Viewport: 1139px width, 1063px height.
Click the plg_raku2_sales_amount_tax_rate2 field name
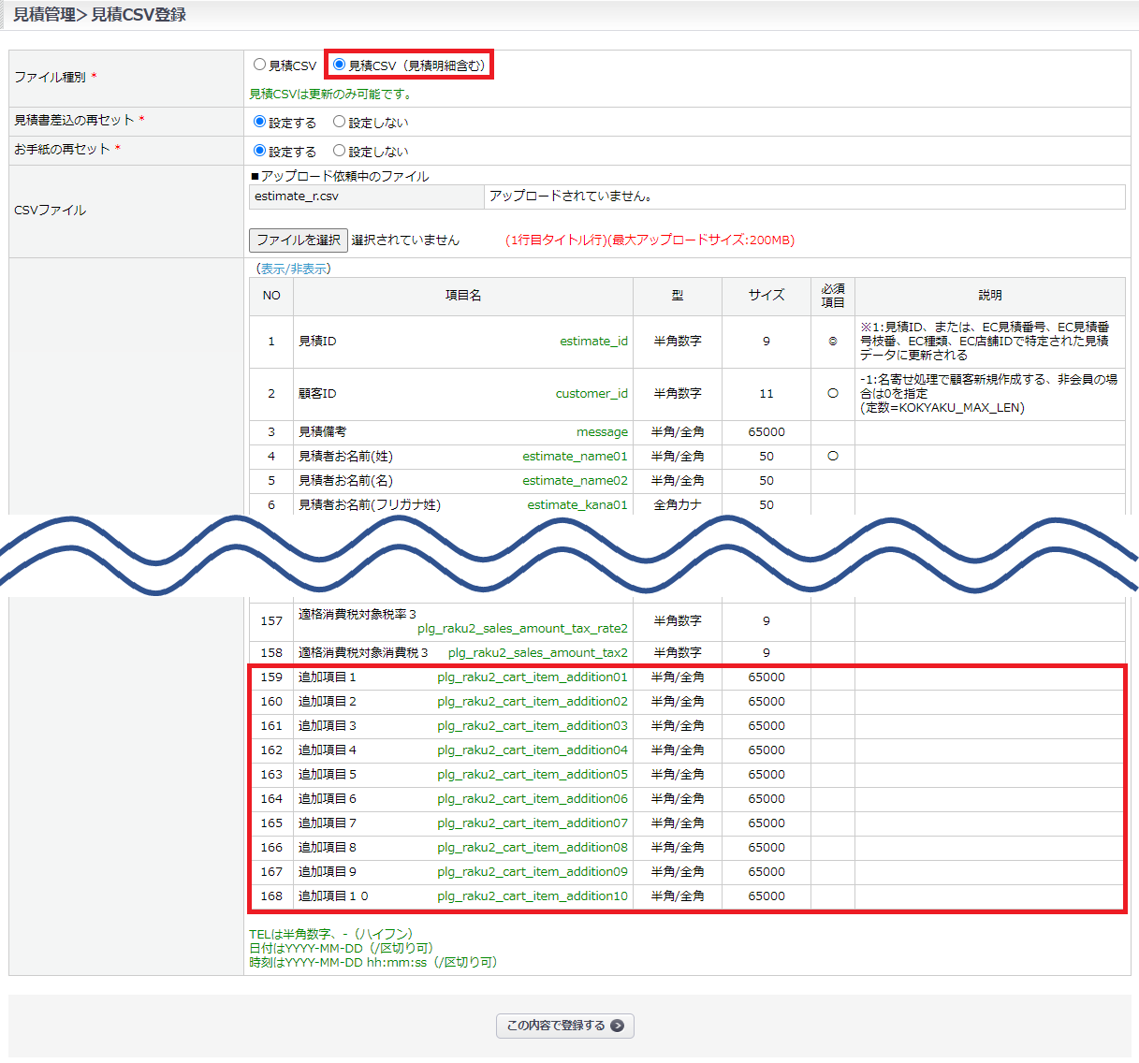522,629
